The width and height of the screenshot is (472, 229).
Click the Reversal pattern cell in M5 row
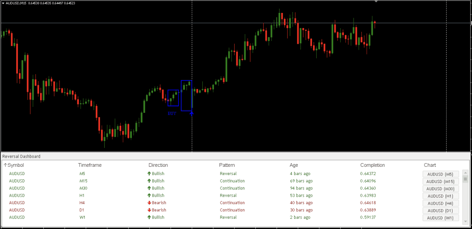click(x=228, y=174)
